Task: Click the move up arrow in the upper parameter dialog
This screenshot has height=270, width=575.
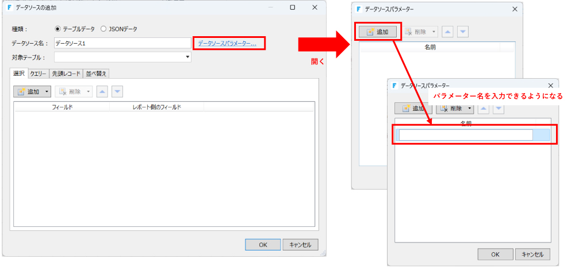Action: (x=448, y=32)
